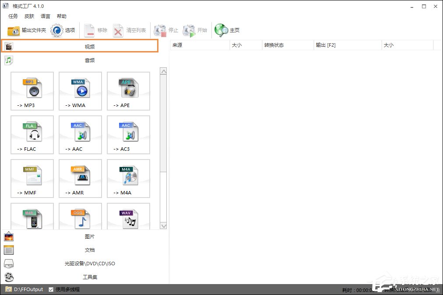Viewport: 443px width, 295px height.
Task: Open the 皮肤 menu
Action: point(29,16)
